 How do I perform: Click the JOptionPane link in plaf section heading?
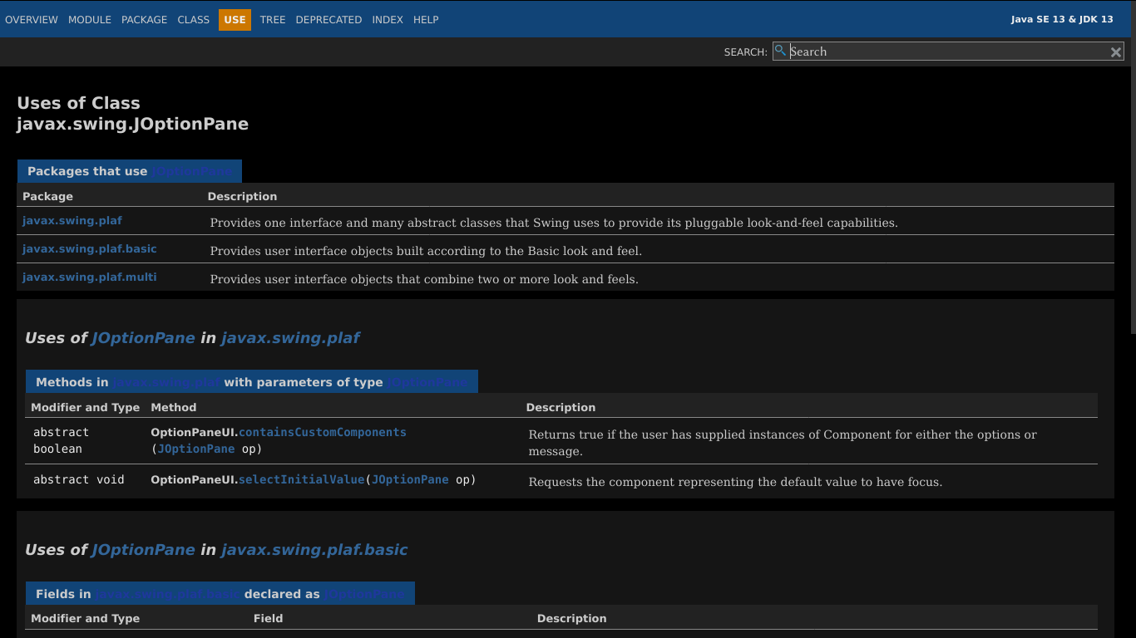[x=142, y=338]
